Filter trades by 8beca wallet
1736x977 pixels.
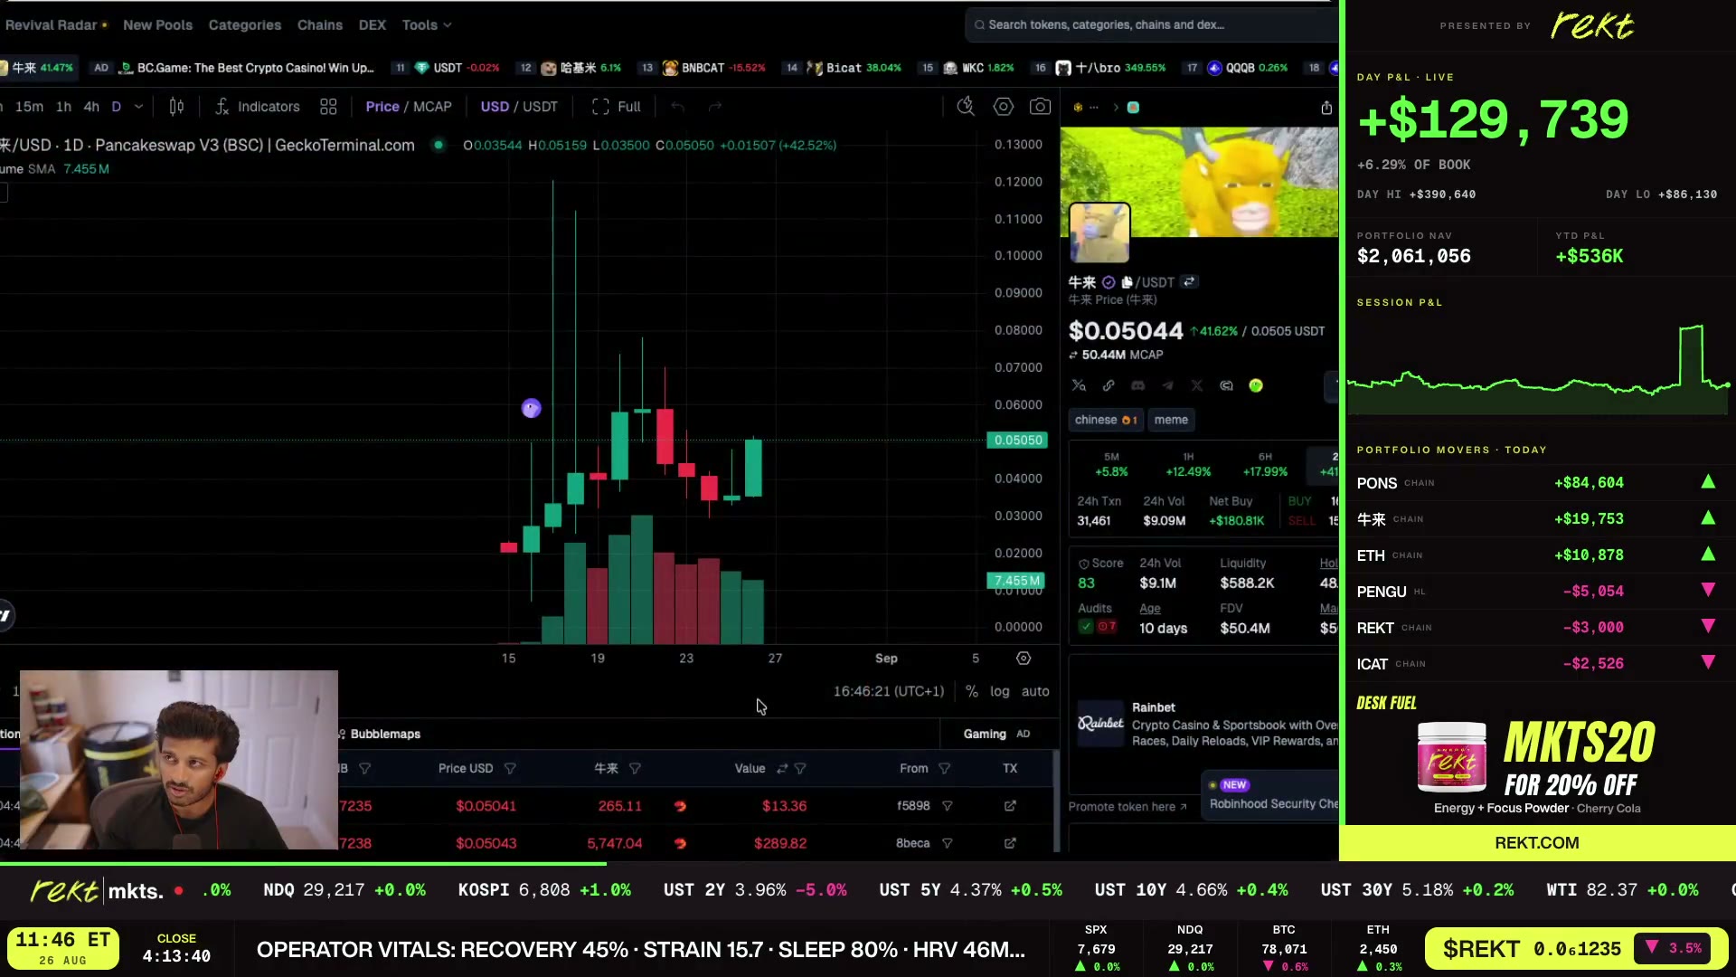(948, 843)
